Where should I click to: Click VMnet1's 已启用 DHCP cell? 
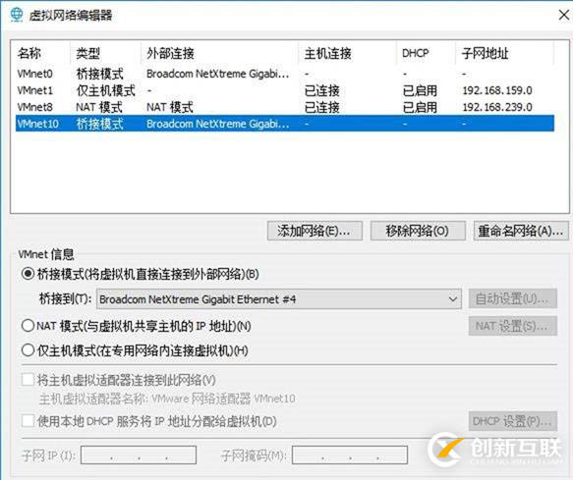[x=420, y=90]
